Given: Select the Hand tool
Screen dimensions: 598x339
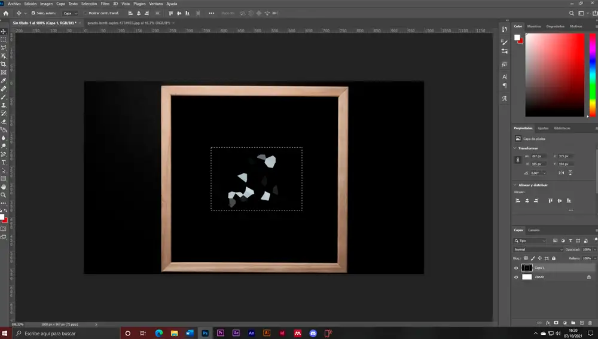Looking at the screenshot, I should pyautogui.click(x=4, y=187).
